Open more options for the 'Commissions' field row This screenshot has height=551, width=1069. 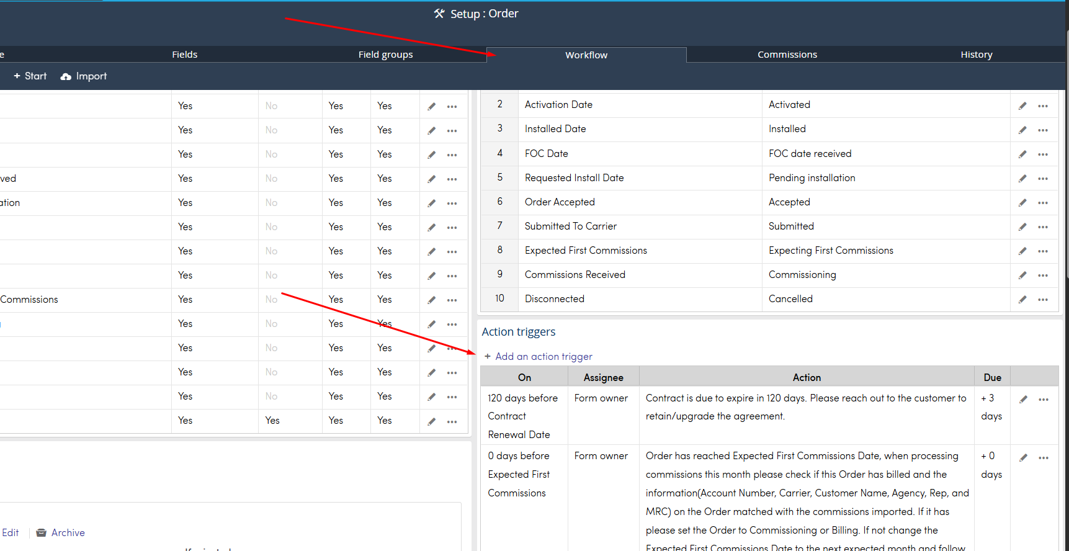pyautogui.click(x=452, y=300)
